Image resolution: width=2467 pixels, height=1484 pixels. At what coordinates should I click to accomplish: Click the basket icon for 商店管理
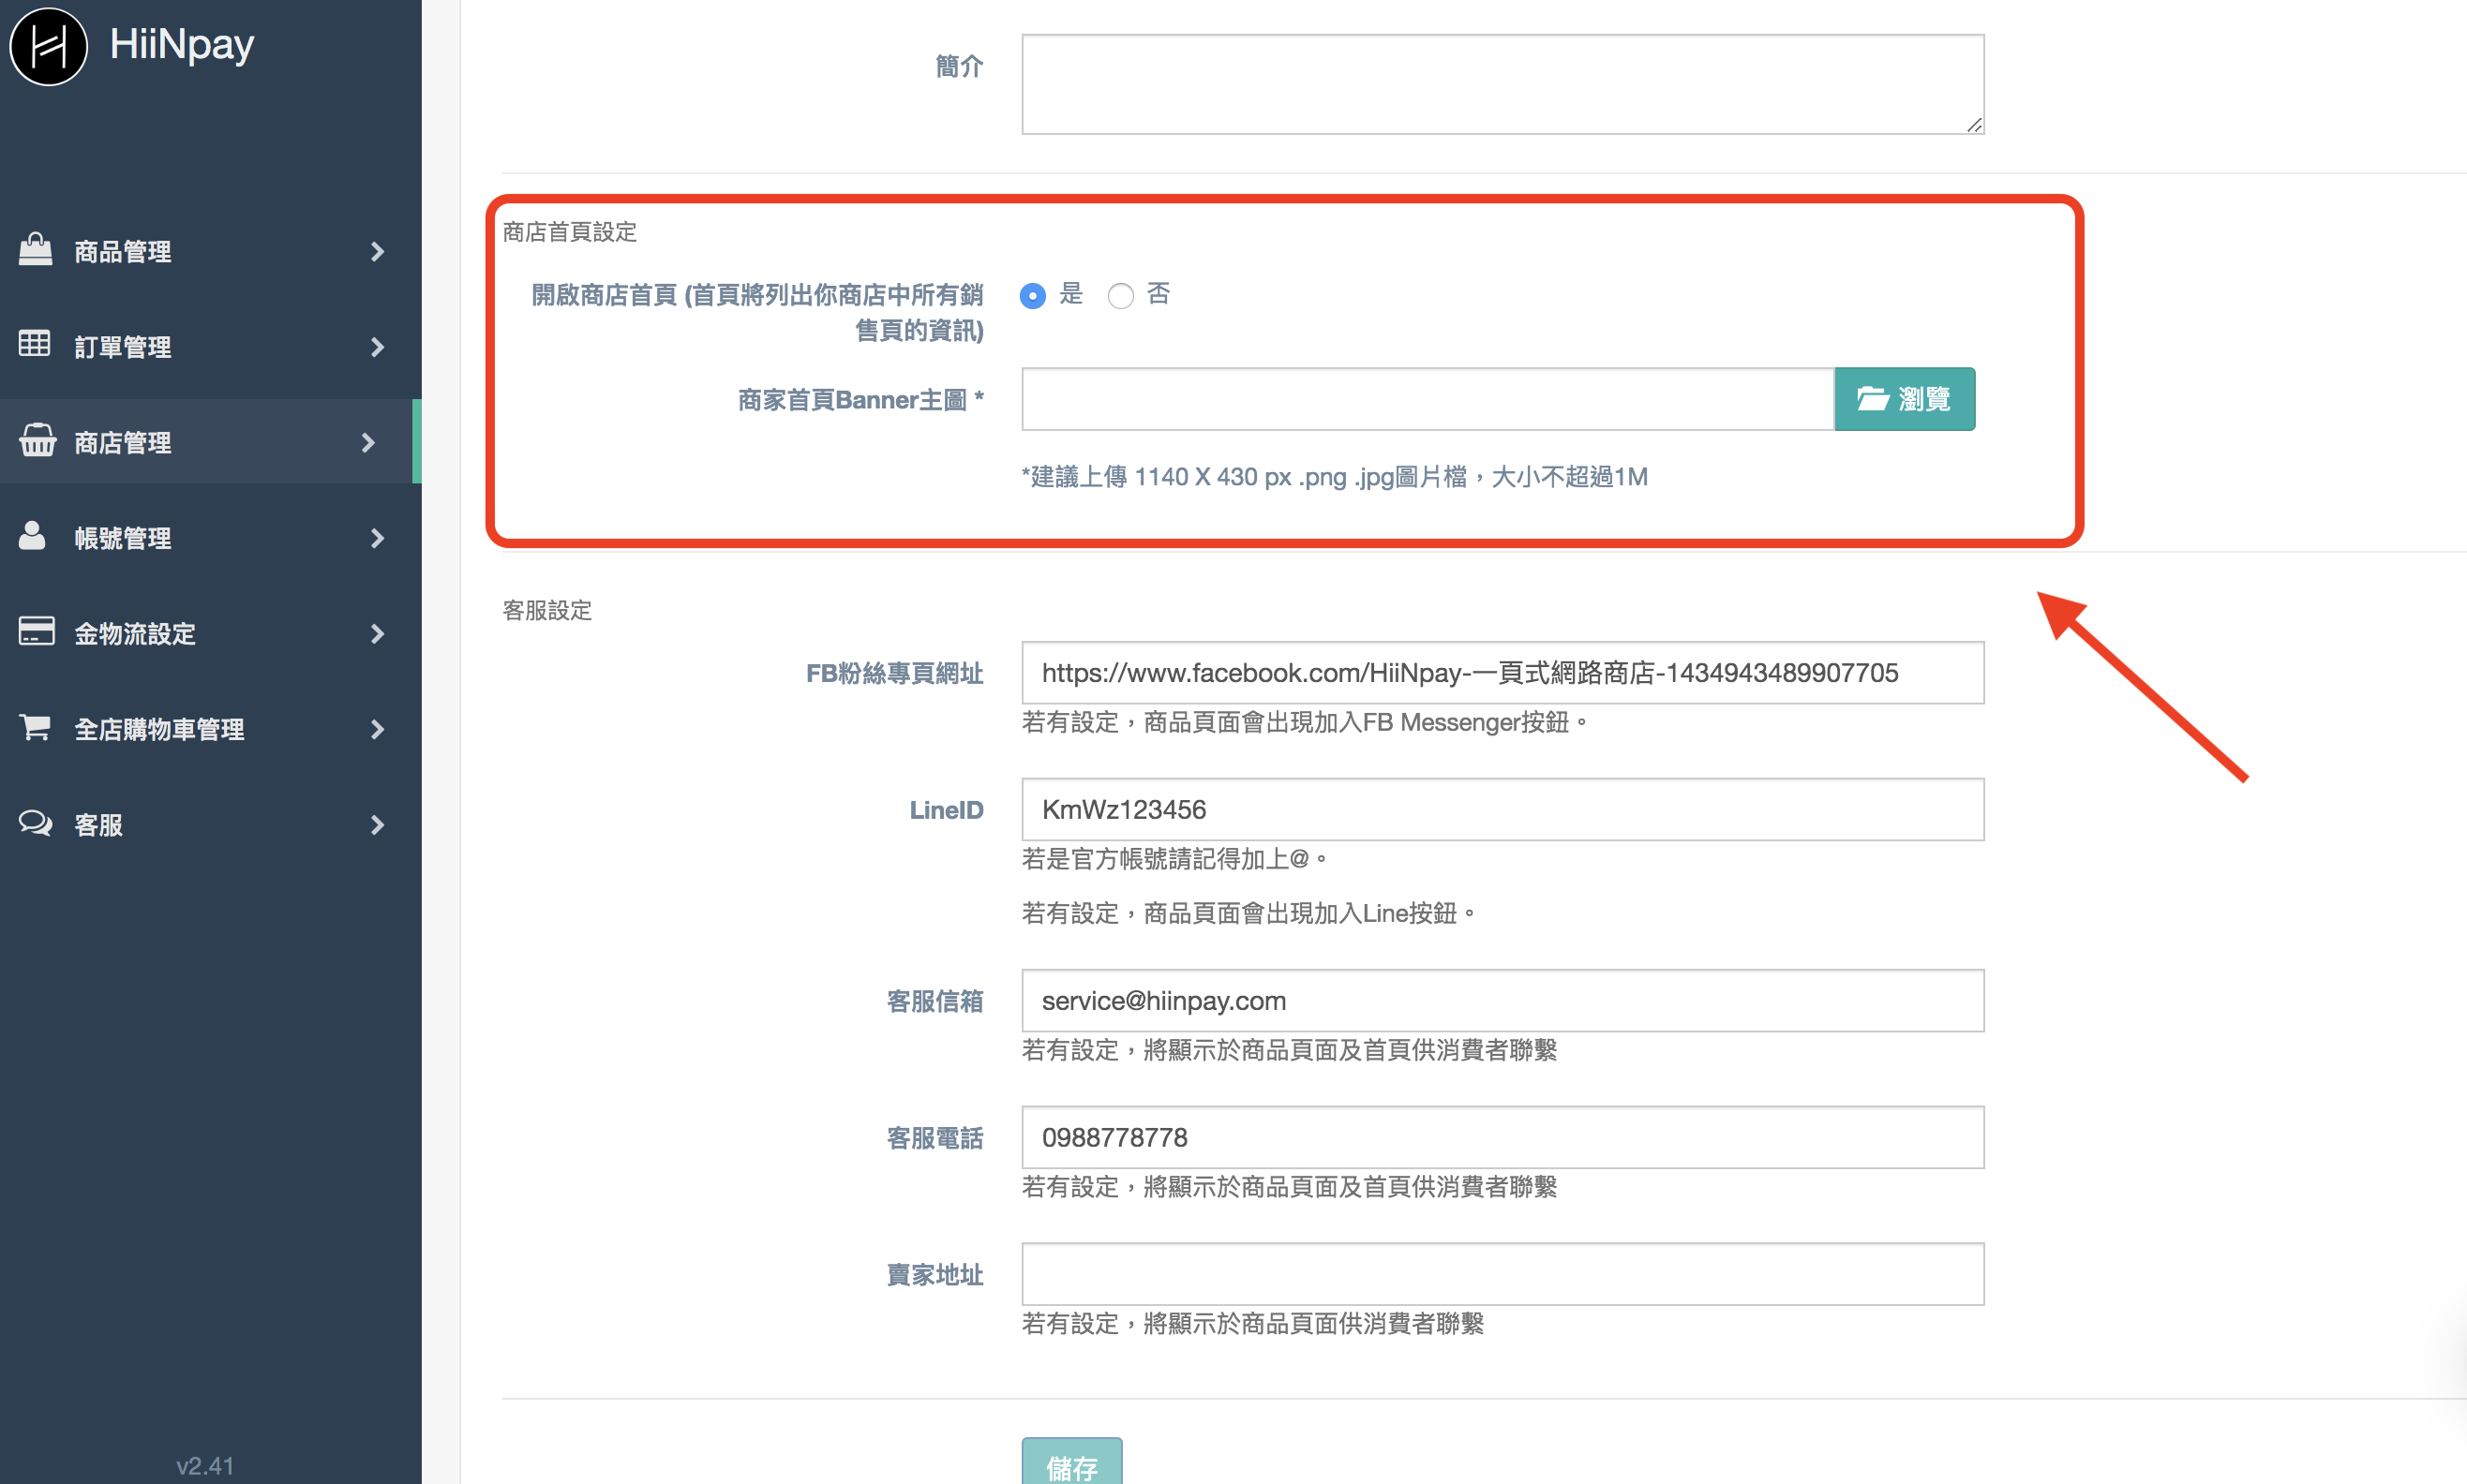(37, 440)
